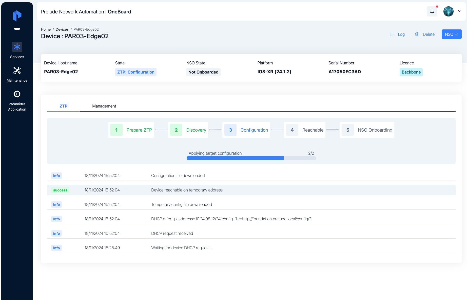
Task: Select step 5 NSO Onboarding
Action: (367, 130)
